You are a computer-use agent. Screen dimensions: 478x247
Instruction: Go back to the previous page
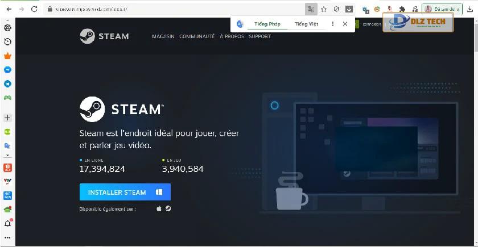point(9,9)
